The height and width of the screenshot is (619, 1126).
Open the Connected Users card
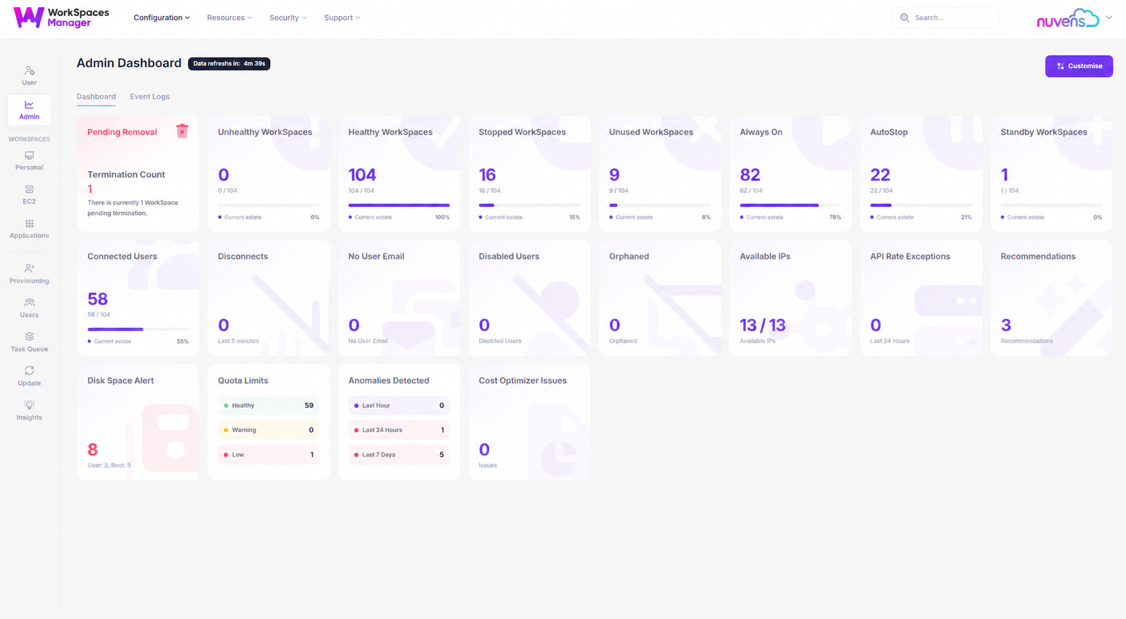tap(138, 298)
